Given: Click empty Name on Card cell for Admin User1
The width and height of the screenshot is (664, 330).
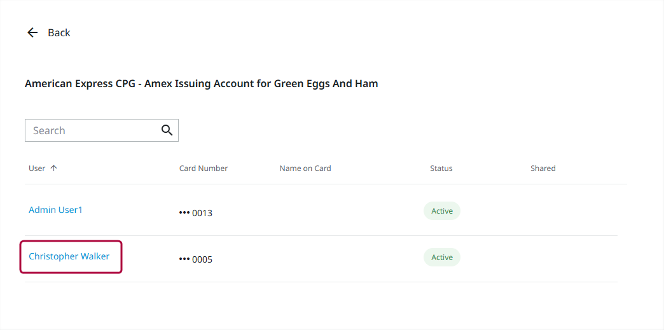Looking at the screenshot, I should pos(305,211).
